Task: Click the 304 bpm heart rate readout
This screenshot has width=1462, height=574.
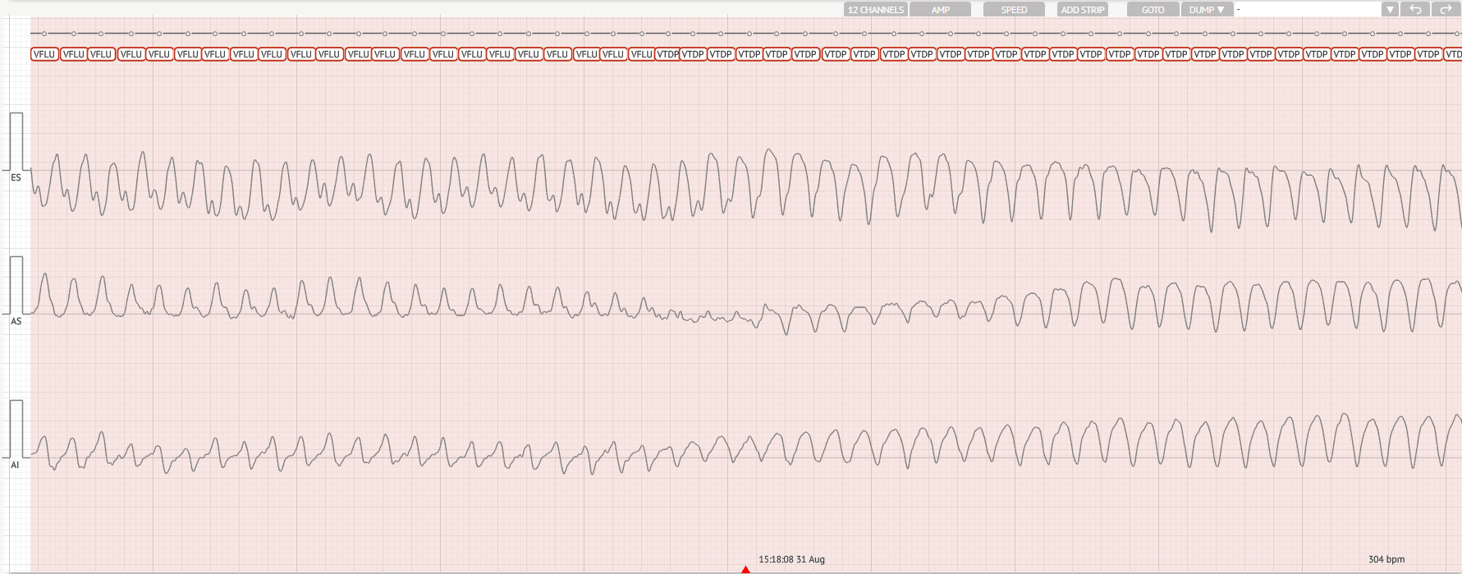Action: [x=1386, y=559]
